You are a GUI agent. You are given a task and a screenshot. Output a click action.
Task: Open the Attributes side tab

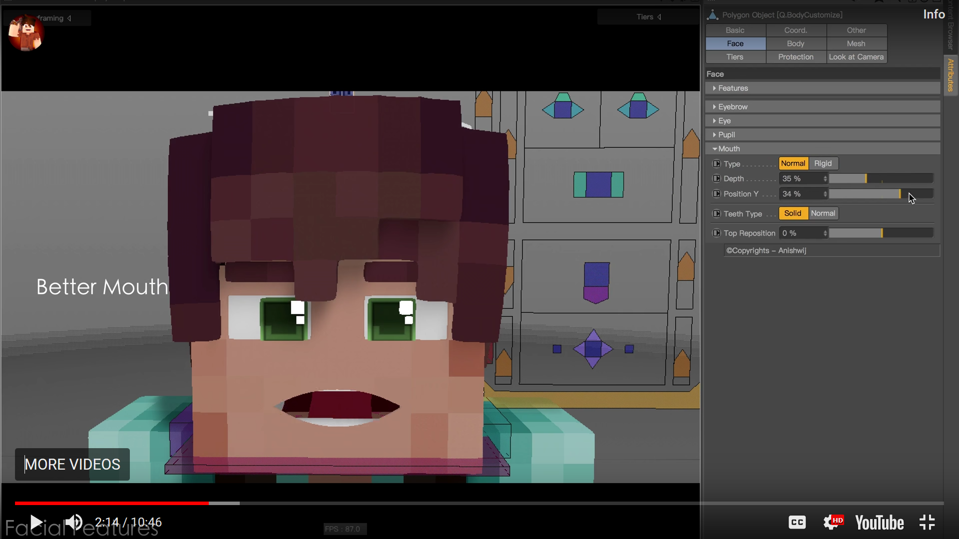pos(951,75)
